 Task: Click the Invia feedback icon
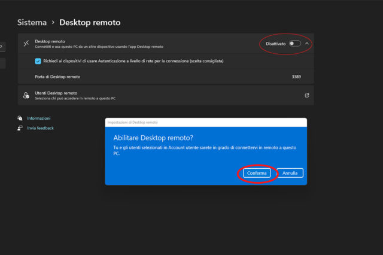tap(20, 128)
